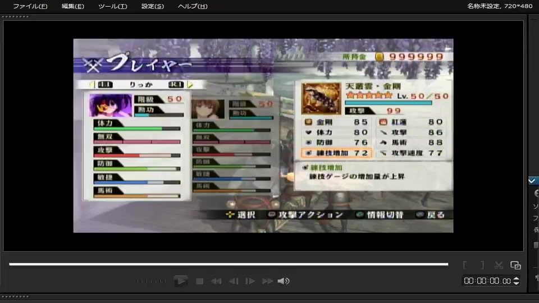Click the scissors split clip icon
Viewport: 539px width, 303px height.
tap(499, 265)
